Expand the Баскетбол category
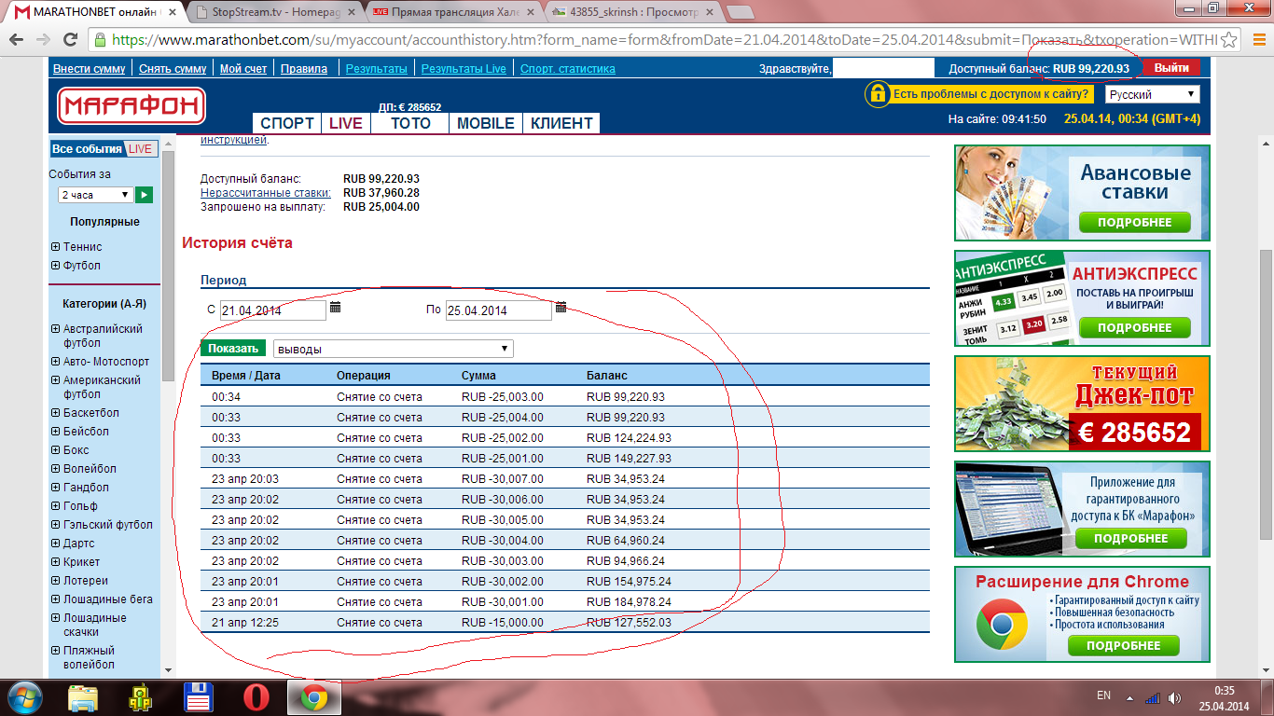 pos(56,413)
